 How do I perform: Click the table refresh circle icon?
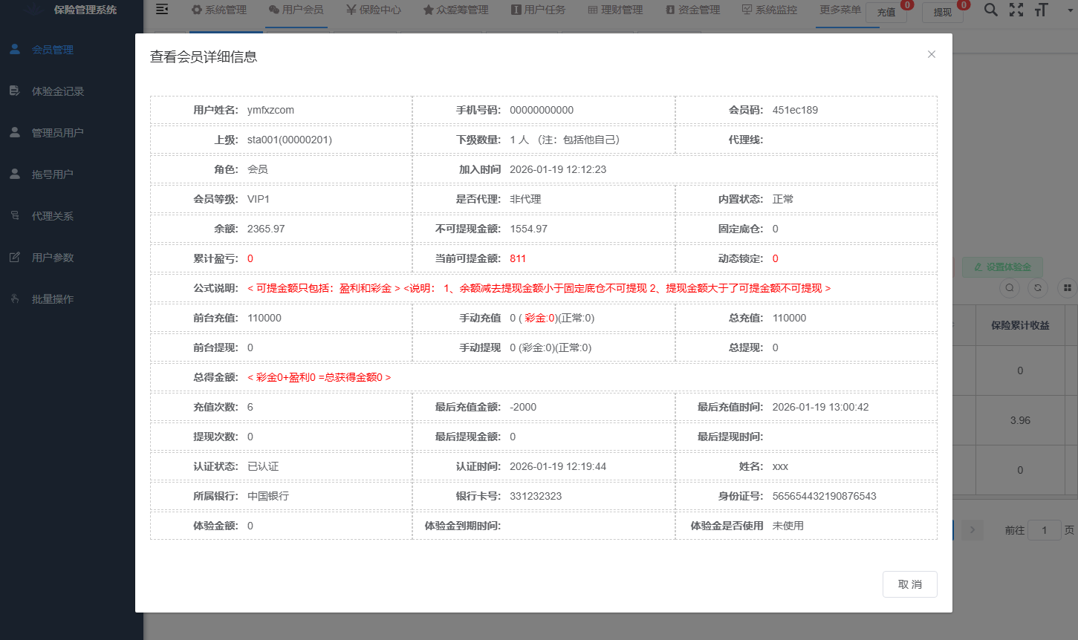click(x=1038, y=288)
